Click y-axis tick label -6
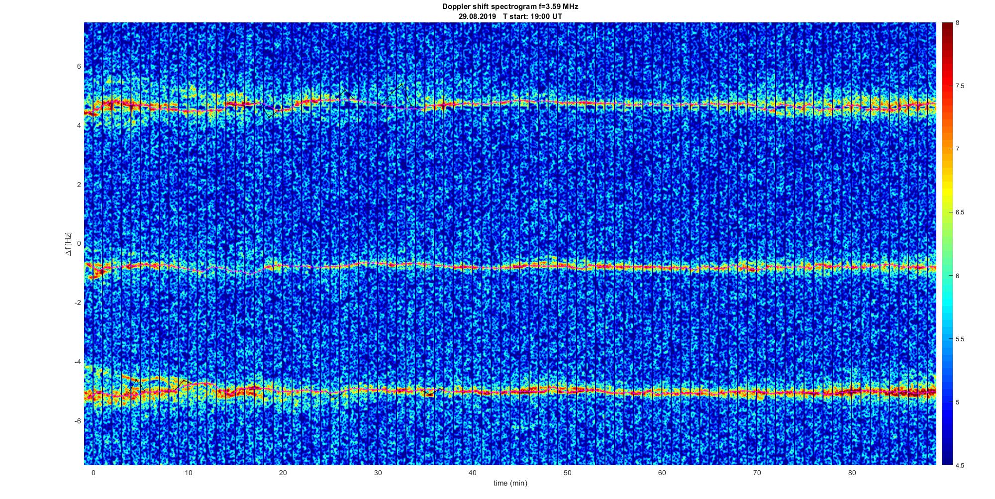This screenshot has height=499, width=995. pyautogui.click(x=78, y=421)
